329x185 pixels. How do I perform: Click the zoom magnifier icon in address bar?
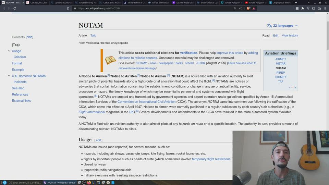point(235,8)
